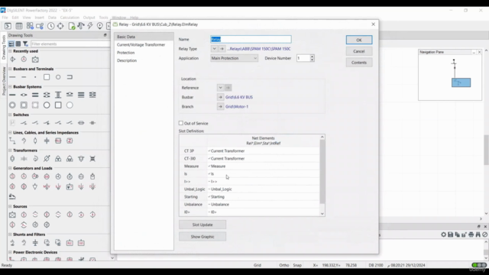Open the Output menu
The height and width of the screenshot is (275, 489).
[89, 18]
